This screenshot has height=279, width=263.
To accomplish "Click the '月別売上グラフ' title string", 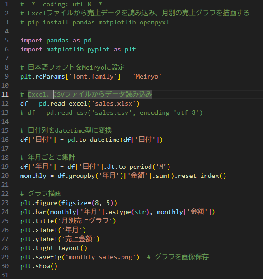I will [x=85, y=221].
